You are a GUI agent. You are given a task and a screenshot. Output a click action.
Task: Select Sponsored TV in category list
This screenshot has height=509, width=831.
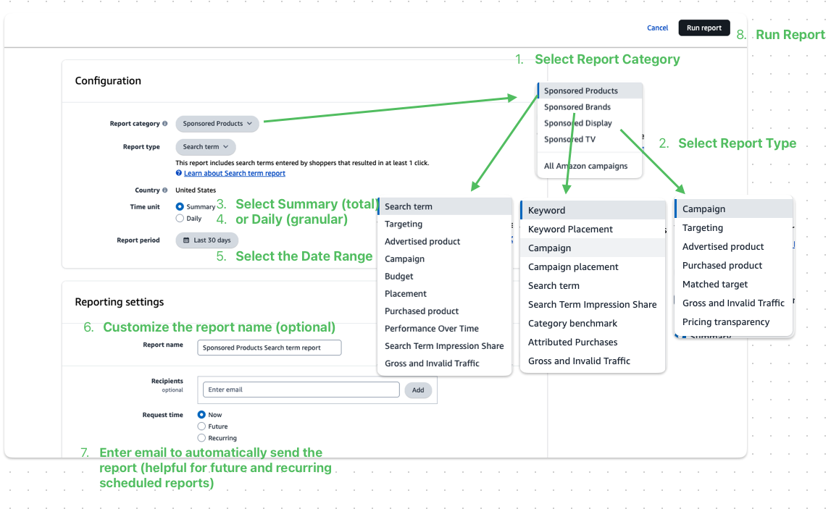[590, 139]
